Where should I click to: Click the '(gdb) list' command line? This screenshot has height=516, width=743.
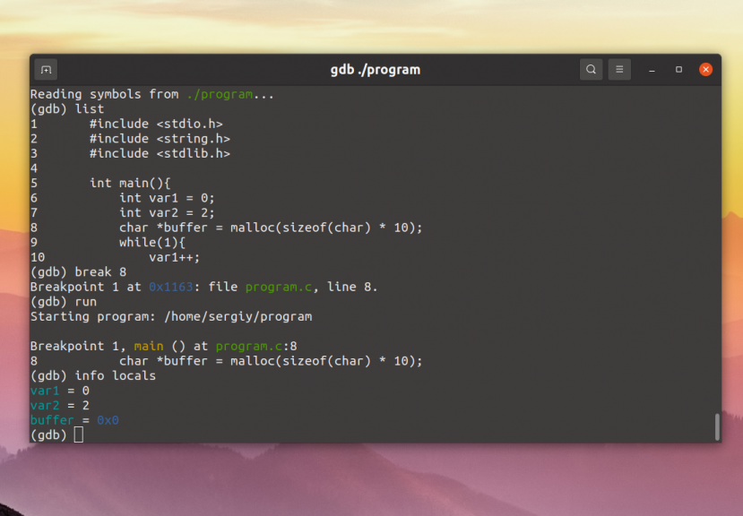[x=67, y=109]
